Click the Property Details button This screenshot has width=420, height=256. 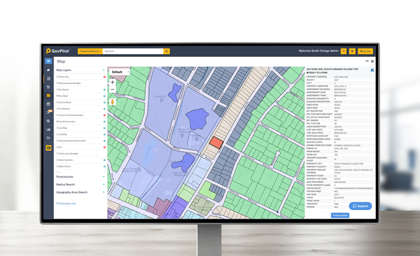[x=340, y=215]
